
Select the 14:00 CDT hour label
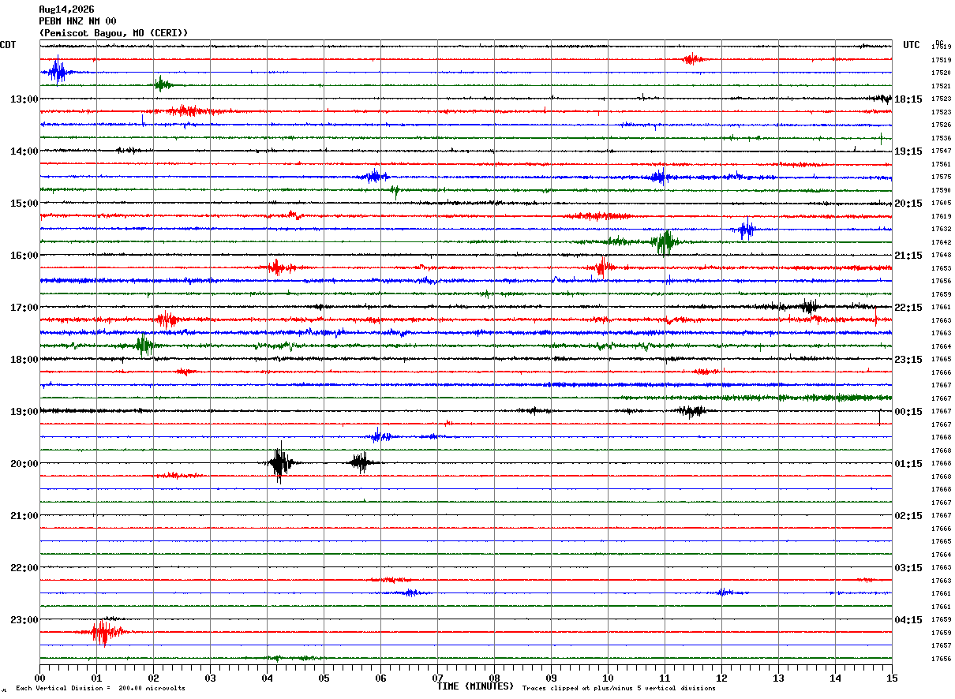coord(24,151)
